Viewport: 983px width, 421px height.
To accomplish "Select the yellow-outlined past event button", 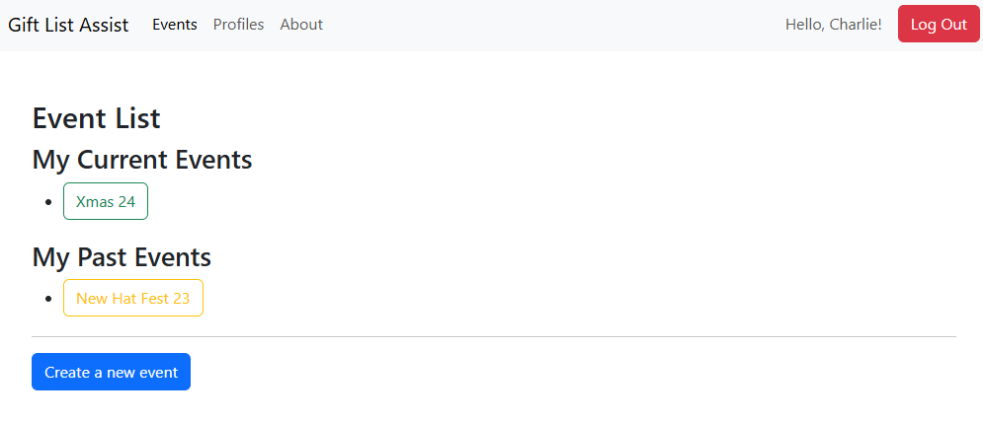I will (132, 298).
